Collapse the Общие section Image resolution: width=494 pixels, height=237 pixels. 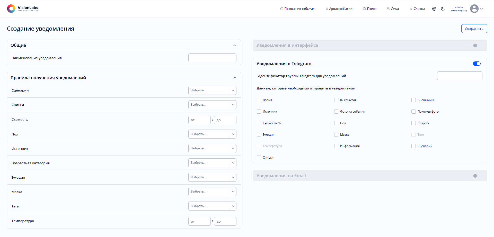click(x=235, y=45)
